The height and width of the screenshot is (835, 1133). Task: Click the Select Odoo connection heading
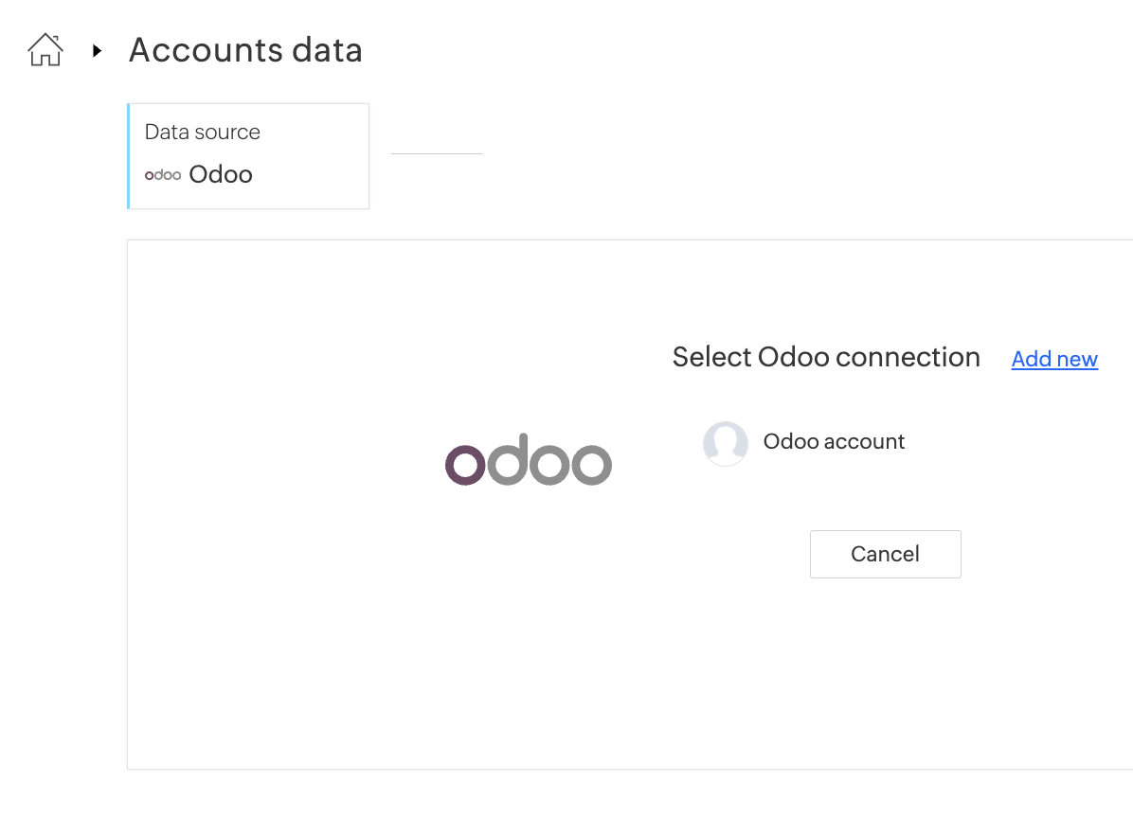click(826, 358)
